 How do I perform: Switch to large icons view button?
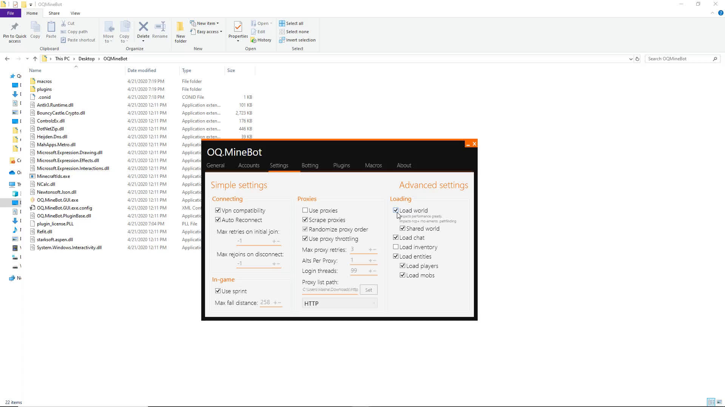tap(719, 402)
